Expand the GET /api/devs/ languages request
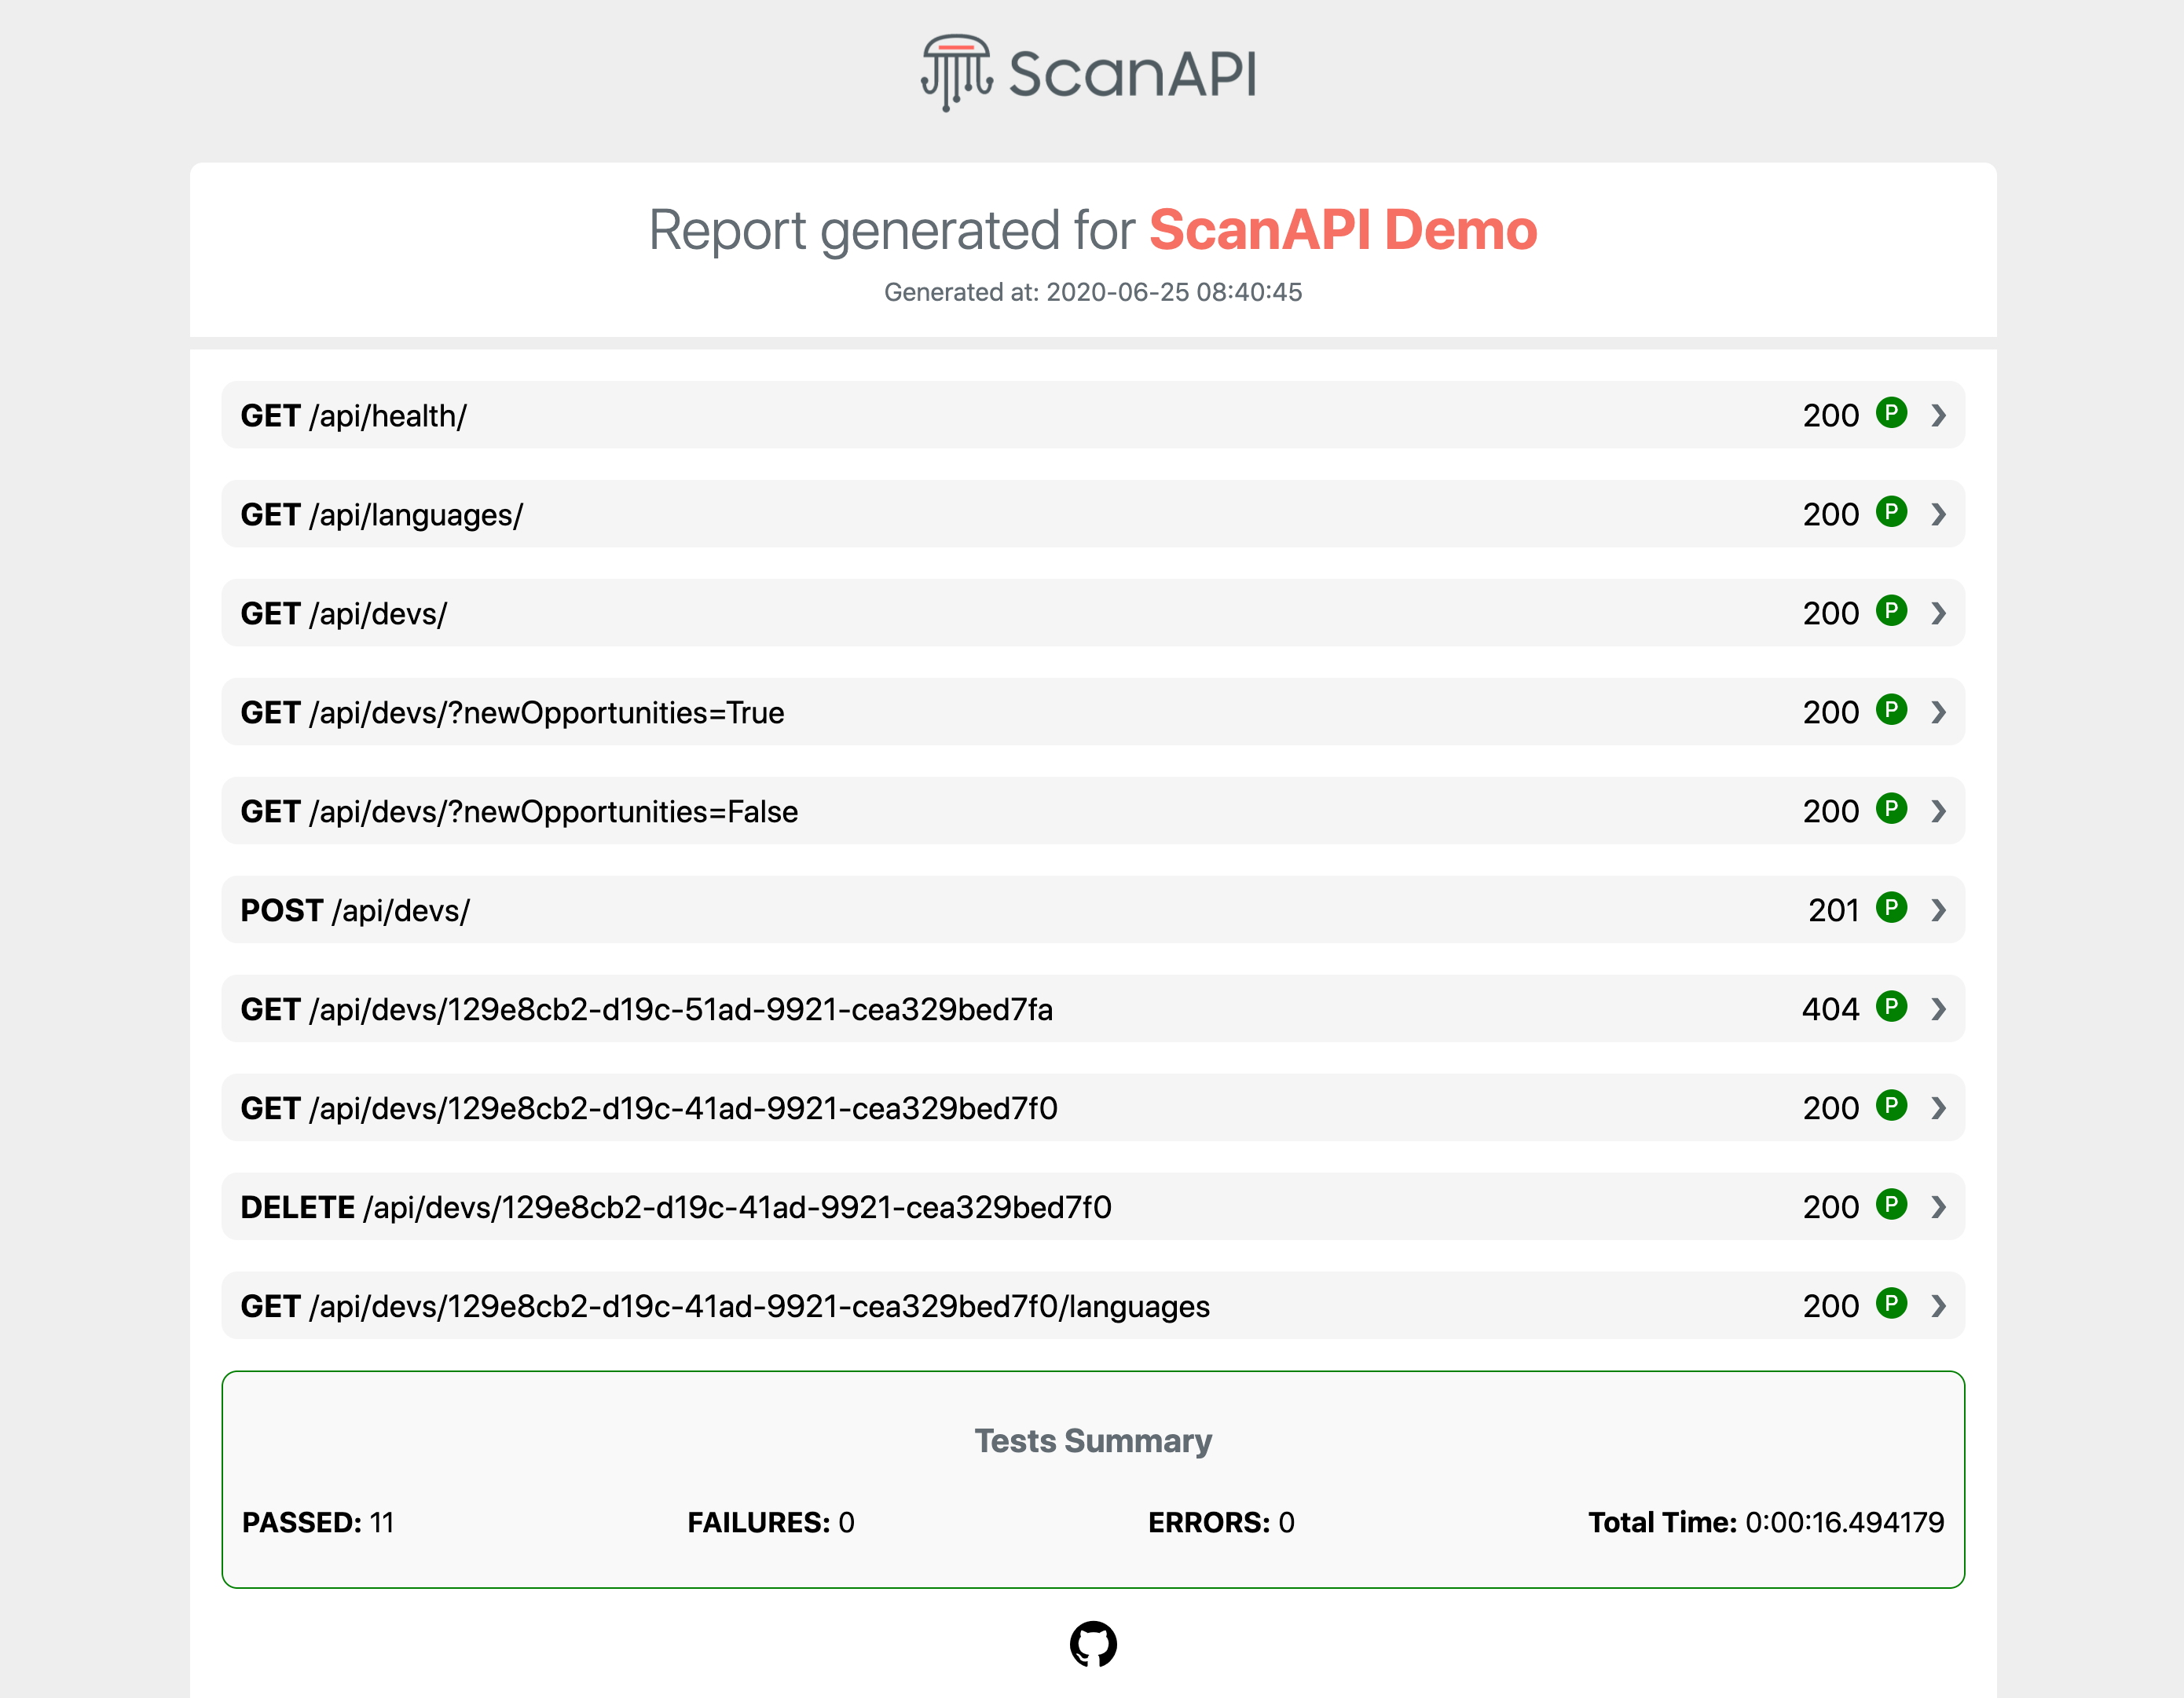2184x1698 pixels. coord(1938,1305)
